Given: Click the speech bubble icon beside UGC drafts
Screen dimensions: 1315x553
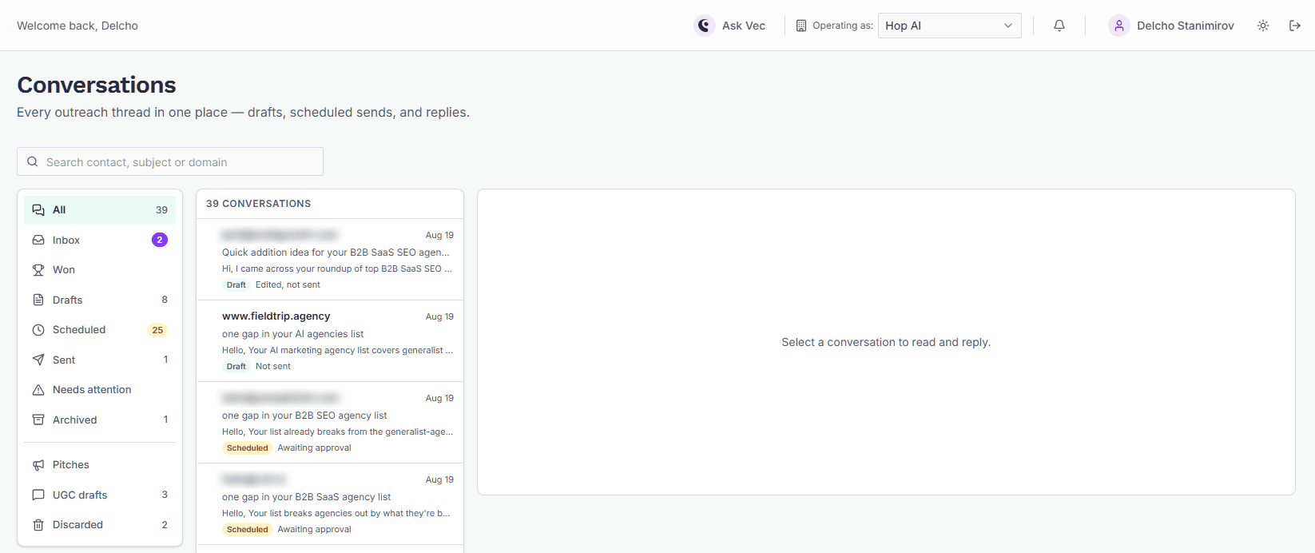Looking at the screenshot, I should (38, 495).
